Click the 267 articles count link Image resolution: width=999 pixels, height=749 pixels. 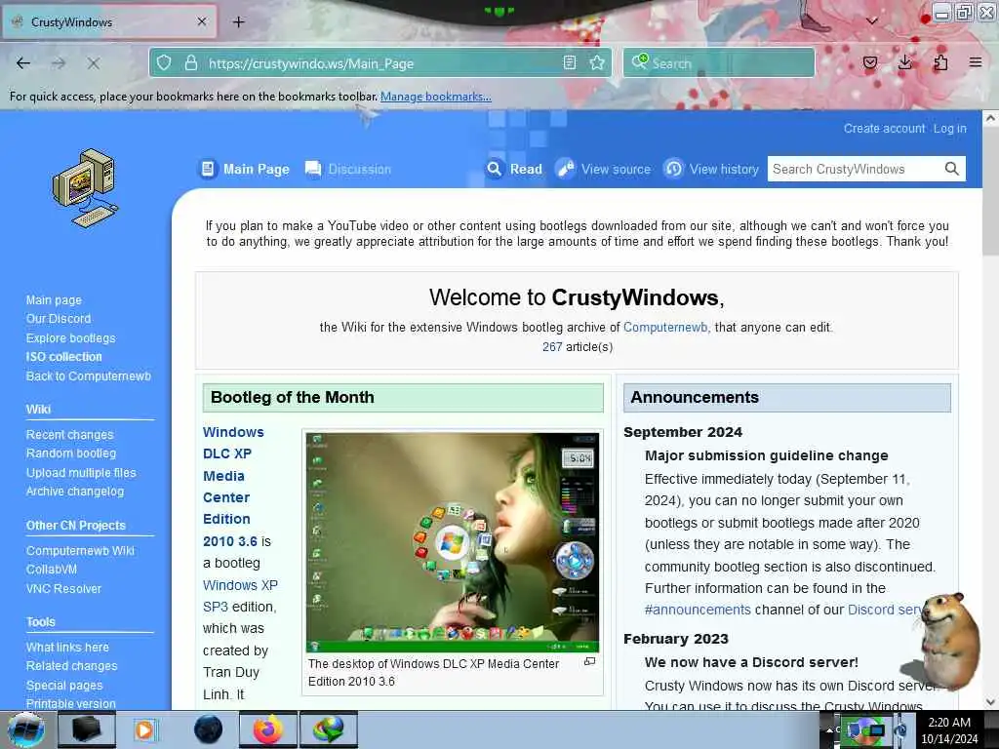click(552, 347)
